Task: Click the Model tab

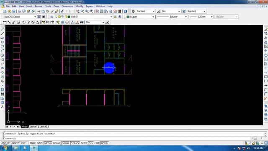Action: coord(24,127)
